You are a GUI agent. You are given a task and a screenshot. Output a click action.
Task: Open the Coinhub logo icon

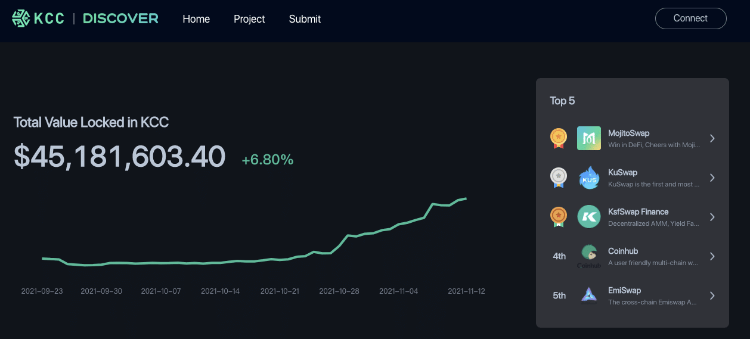coord(588,256)
